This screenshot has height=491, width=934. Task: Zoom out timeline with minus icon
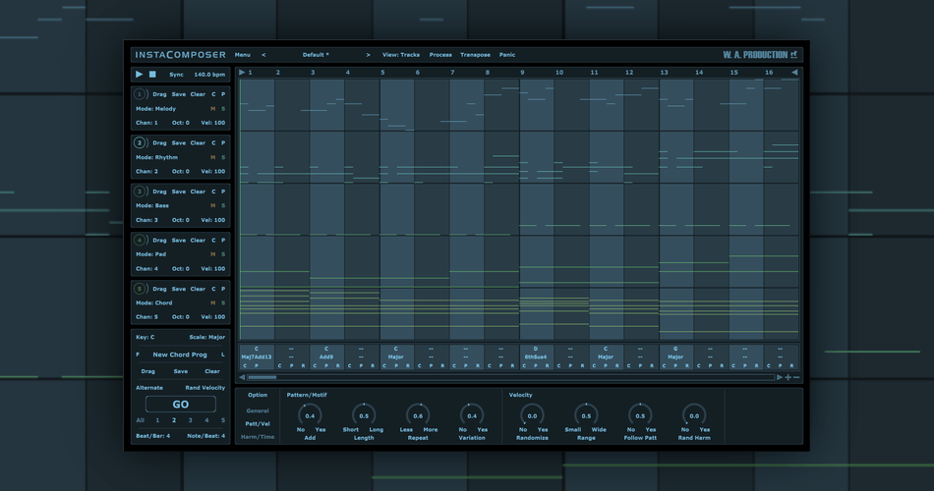pyautogui.click(x=796, y=377)
